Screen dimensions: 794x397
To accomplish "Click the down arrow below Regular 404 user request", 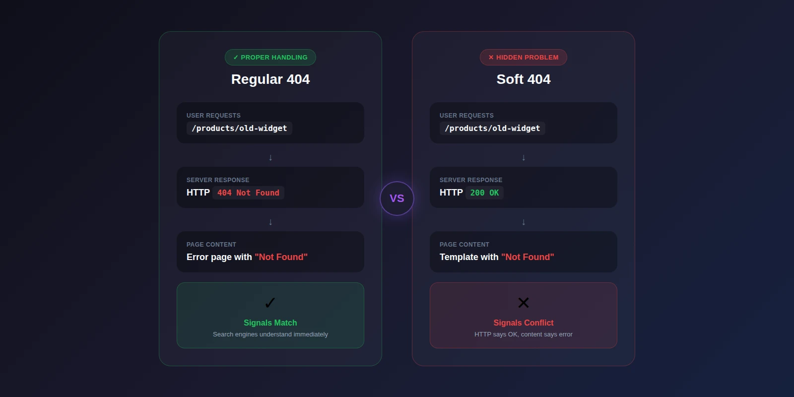I will (x=270, y=158).
